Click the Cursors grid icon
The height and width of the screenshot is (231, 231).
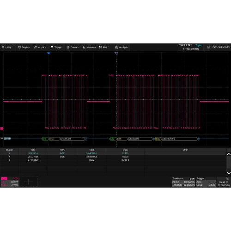click(x=68, y=47)
